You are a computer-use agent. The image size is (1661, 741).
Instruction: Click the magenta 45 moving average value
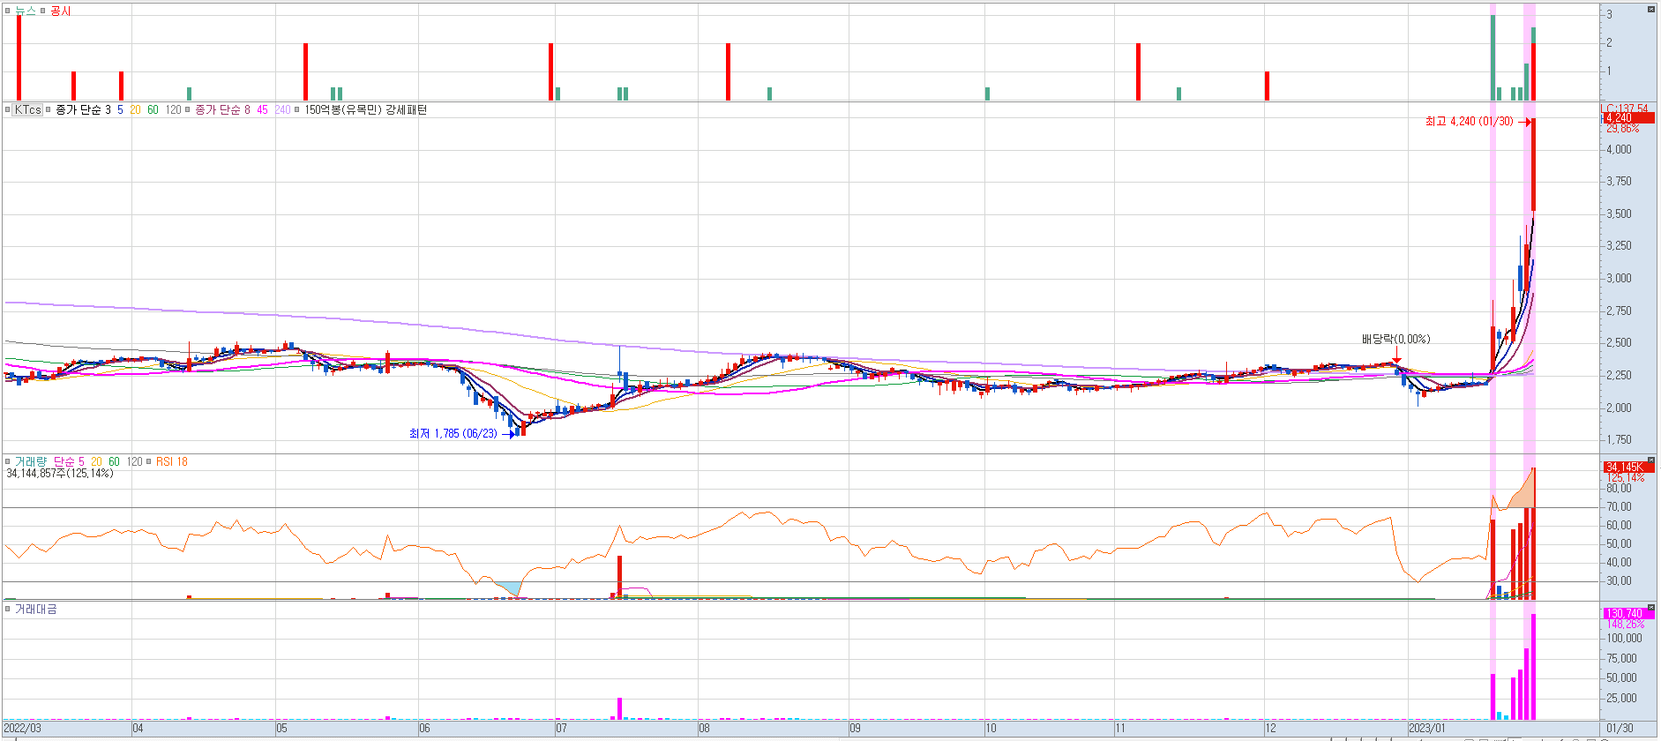262,110
